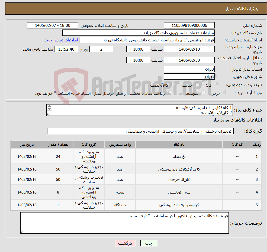
Task: Select the متوسط purchase type radio
Action: click(x=204, y=93)
